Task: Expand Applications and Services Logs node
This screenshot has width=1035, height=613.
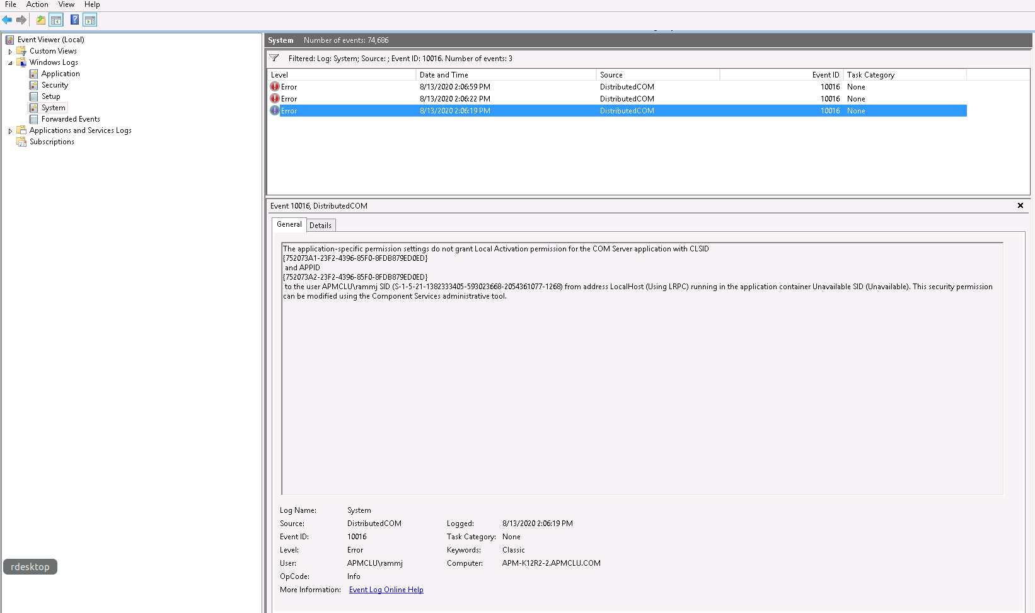Action: tap(10, 131)
